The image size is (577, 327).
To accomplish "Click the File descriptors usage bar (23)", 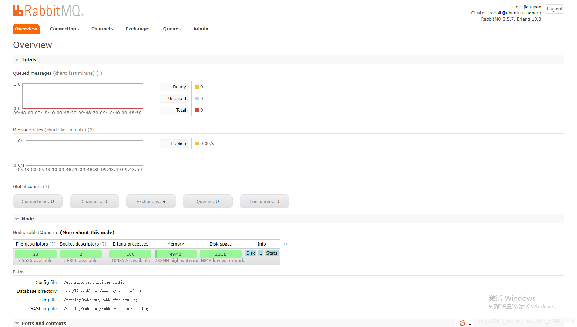I will click(x=36, y=254).
